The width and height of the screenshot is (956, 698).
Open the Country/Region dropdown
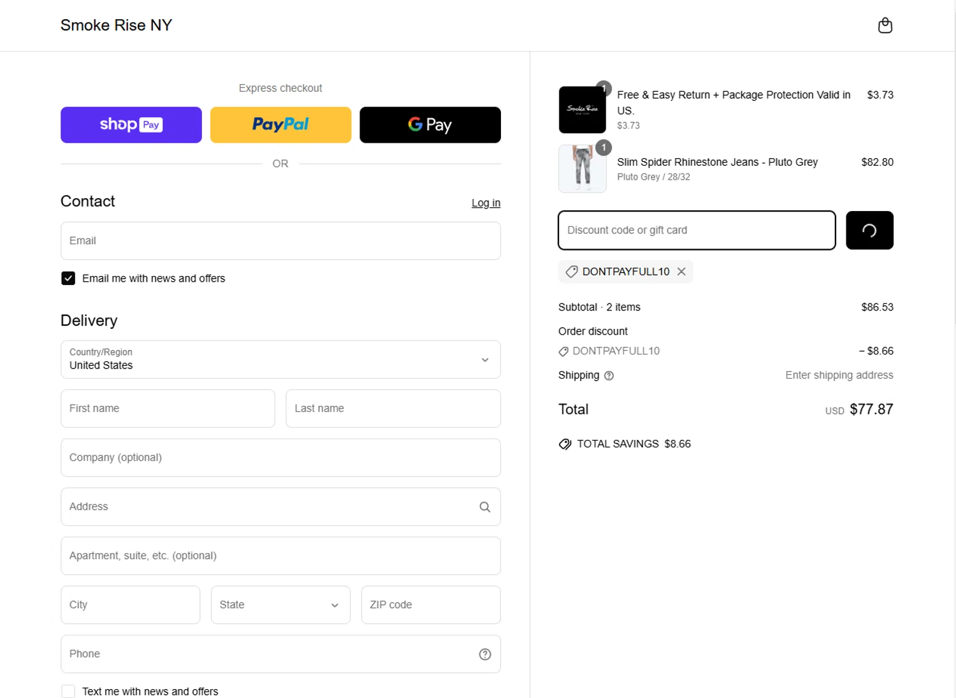280,360
